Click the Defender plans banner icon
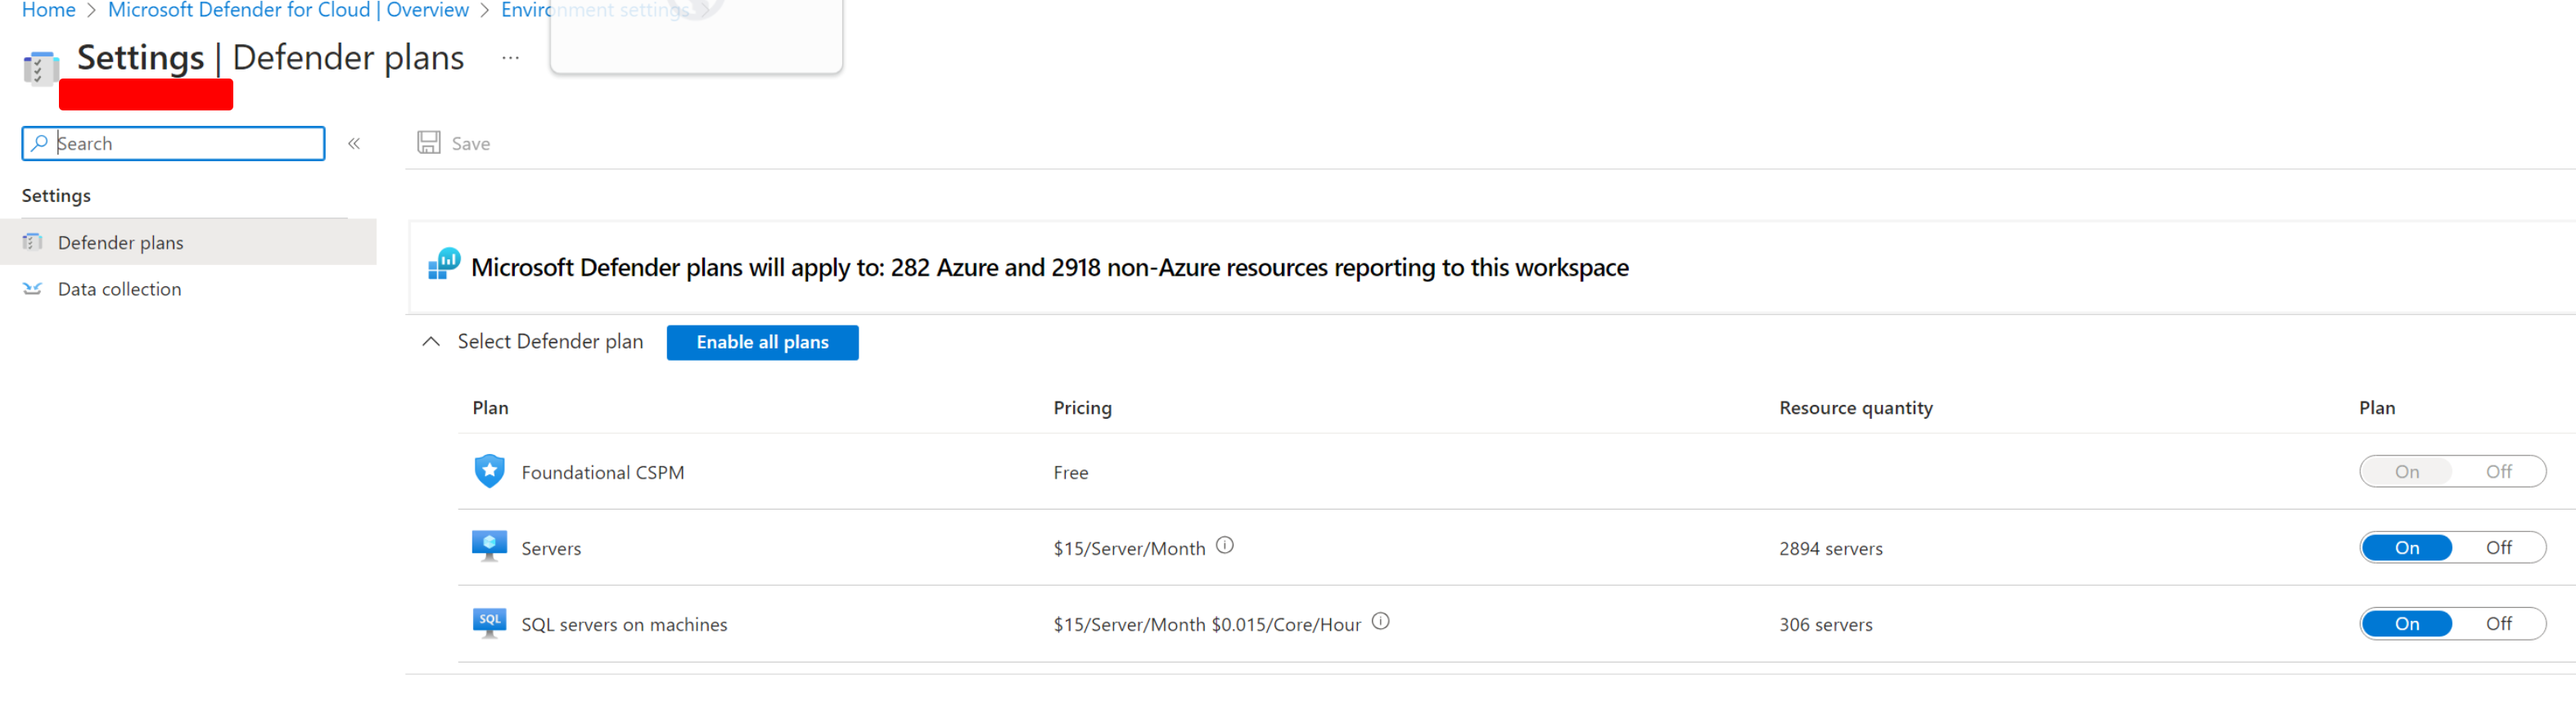The width and height of the screenshot is (2576, 719). [444, 265]
